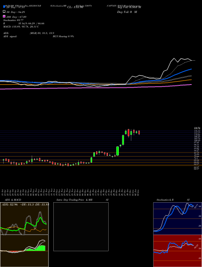This screenshot has width=202, height=267.
Task: Click the thick blue moving average line's end
Action: click(191, 69)
